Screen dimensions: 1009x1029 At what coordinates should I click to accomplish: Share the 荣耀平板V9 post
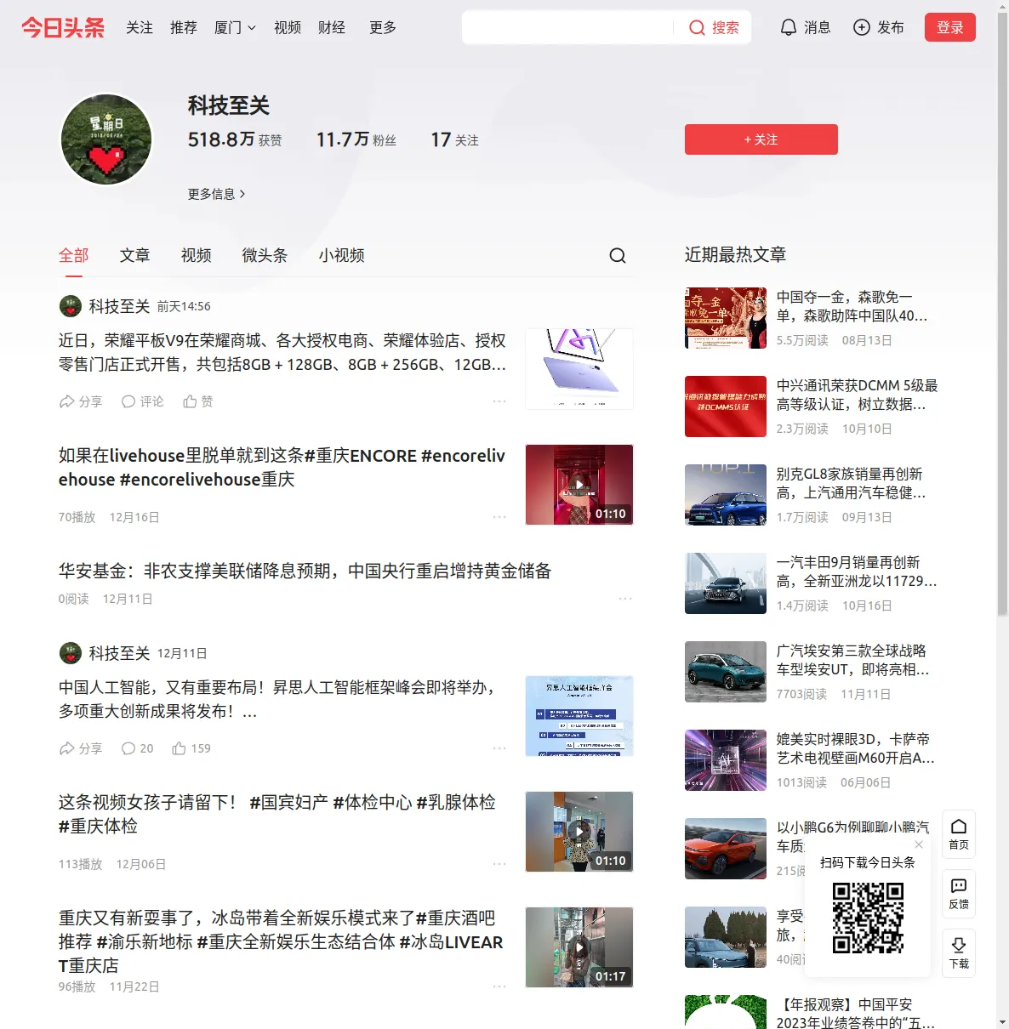click(x=80, y=401)
